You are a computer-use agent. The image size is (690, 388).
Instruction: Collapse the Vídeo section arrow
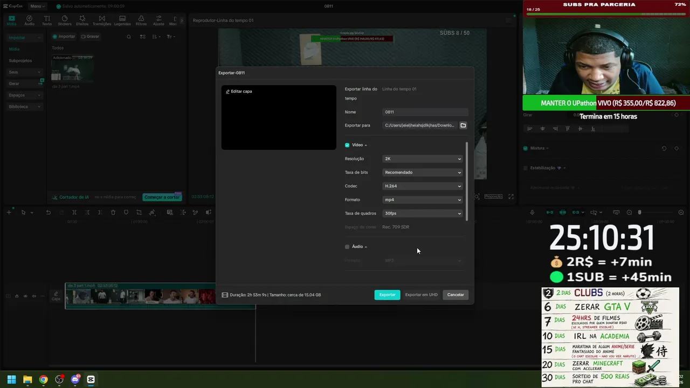pos(366,145)
